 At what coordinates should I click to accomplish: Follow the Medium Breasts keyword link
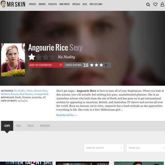[x=10, y=94]
